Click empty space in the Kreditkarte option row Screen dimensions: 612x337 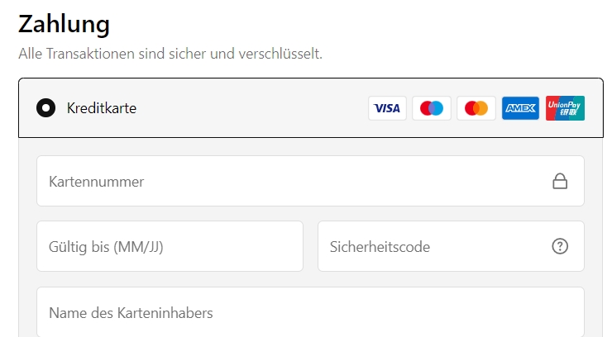(x=250, y=108)
